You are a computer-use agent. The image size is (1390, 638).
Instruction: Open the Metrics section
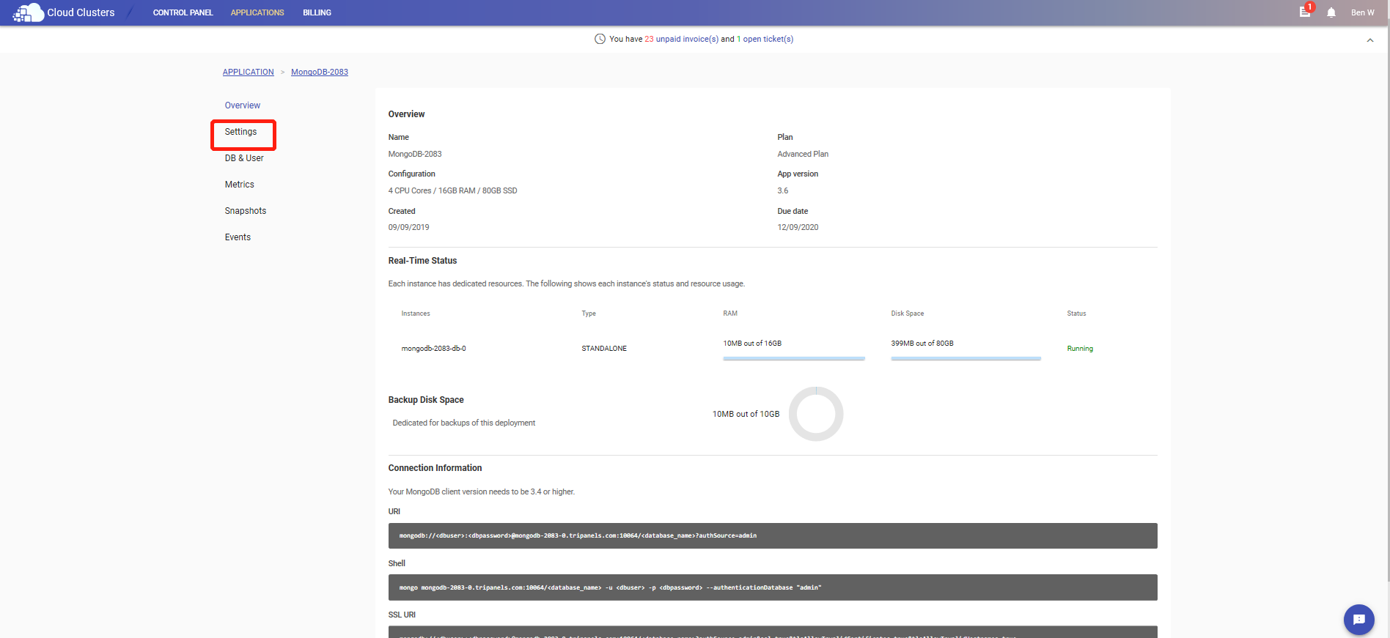click(239, 185)
